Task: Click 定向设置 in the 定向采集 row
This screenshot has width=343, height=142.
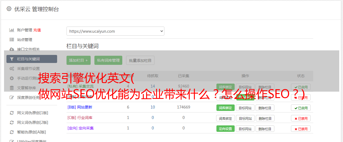Action: tap(226, 129)
